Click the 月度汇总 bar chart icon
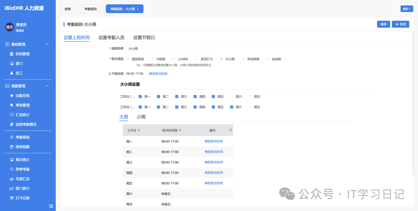This screenshot has width=418, height=211. 12,179
